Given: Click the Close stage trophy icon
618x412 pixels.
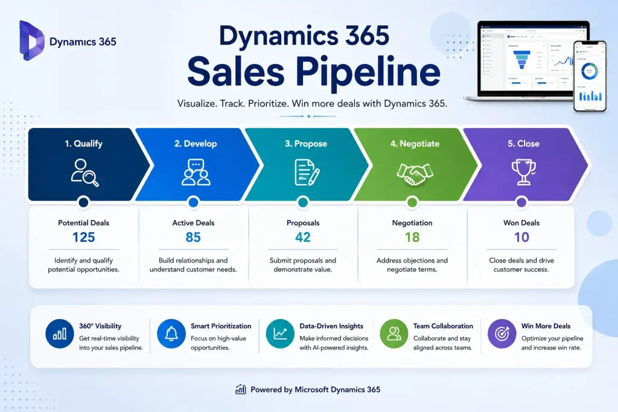Looking at the screenshot, I should 523,172.
